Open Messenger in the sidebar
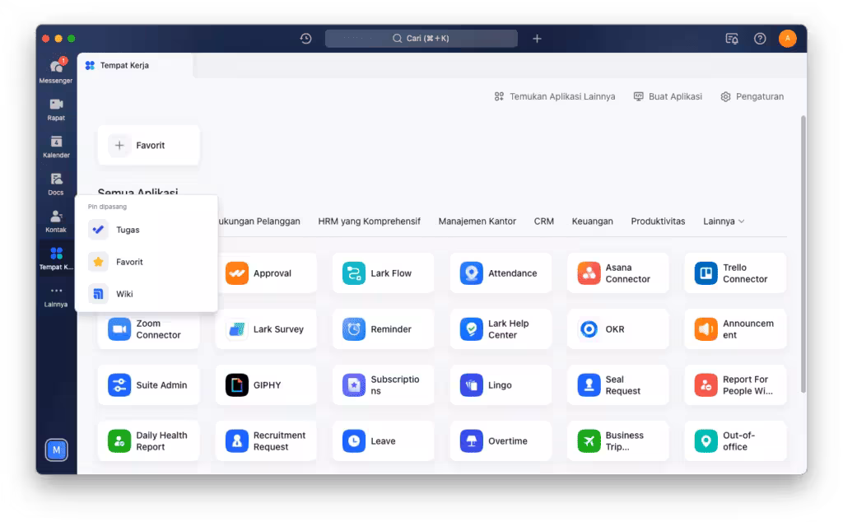843x522 pixels. (56, 71)
